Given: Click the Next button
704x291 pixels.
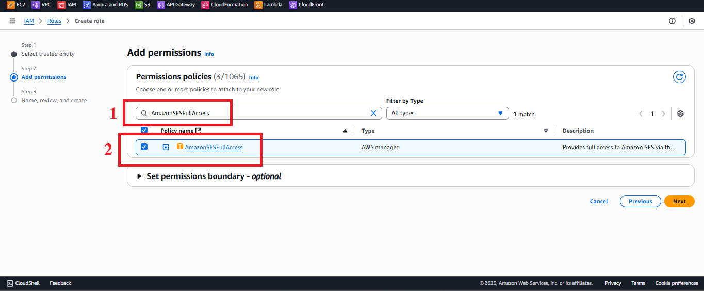Looking at the screenshot, I should pyautogui.click(x=679, y=201).
